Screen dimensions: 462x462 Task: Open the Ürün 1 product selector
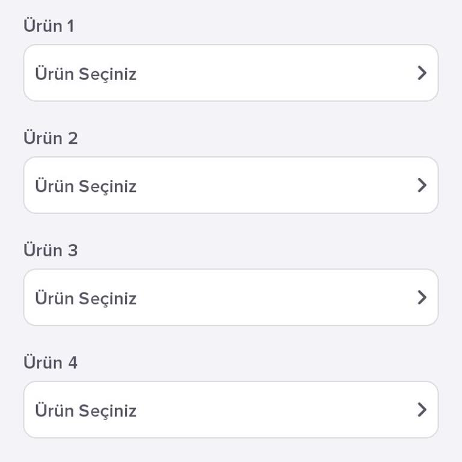point(230,73)
